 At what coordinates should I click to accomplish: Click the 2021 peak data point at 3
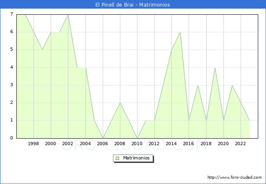click(232, 85)
